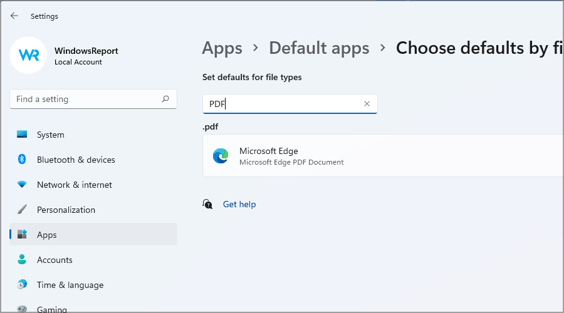Click the Network wifi icon
This screenshot has width=564, height=313.
[x=22, y=184]
